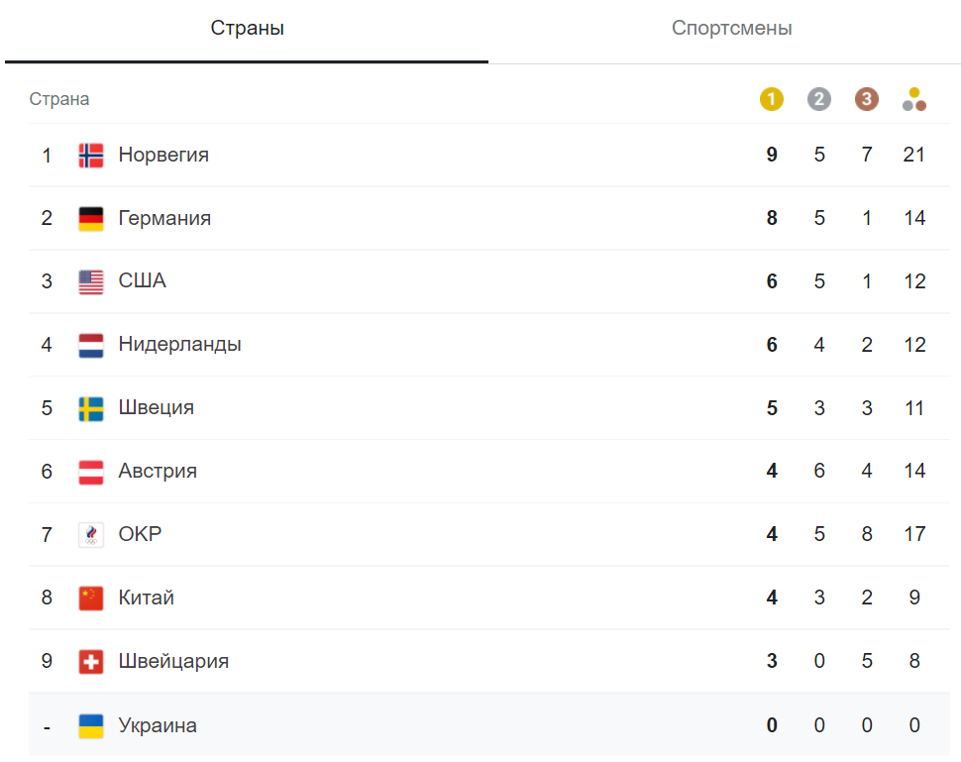Click the total medals column icon
The image size is (961, 762).
[914, 99]
